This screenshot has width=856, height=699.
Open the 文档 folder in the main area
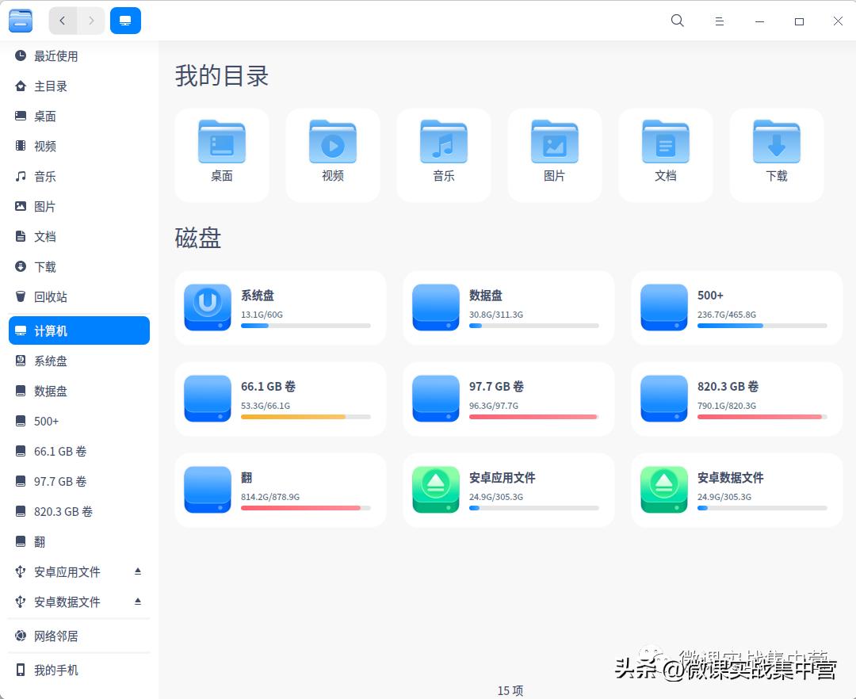[665, 151]
